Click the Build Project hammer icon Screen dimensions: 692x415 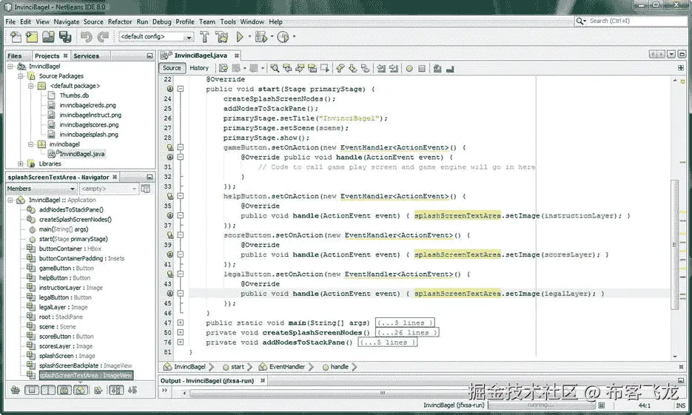204,37
